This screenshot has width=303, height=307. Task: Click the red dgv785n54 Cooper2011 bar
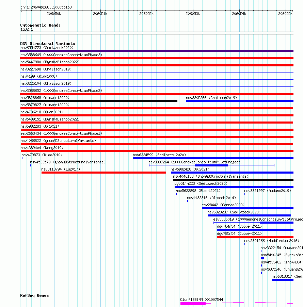pyautogui.click(x=255, y=237)
